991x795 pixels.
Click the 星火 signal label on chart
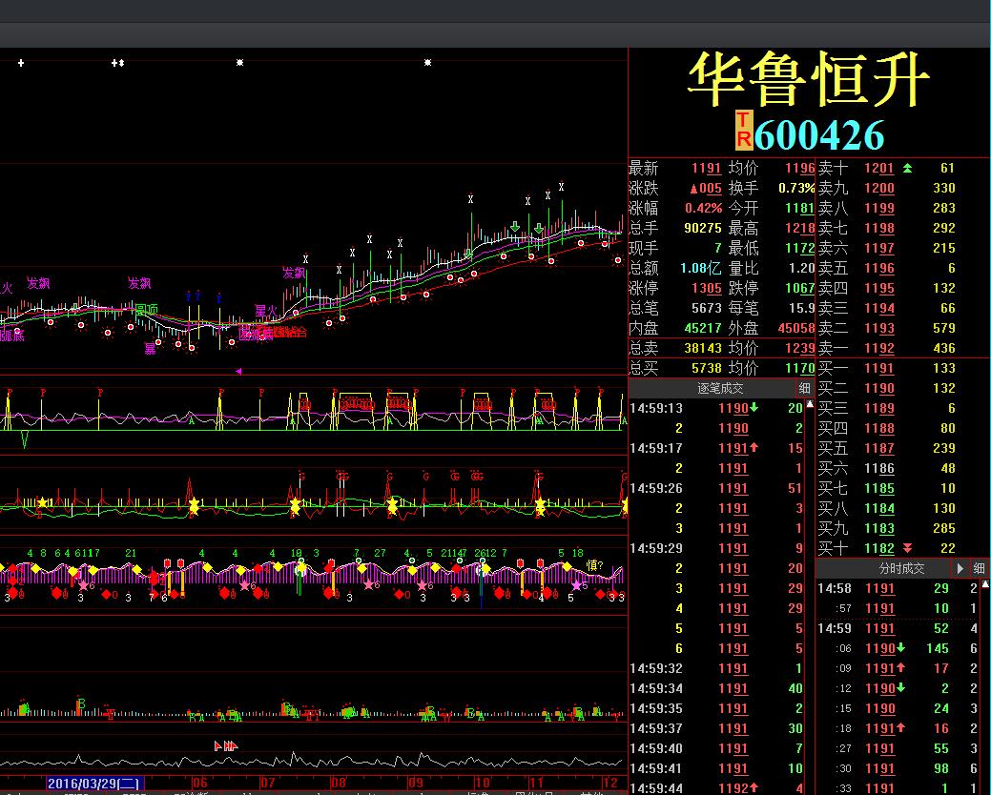pyautogui.click(x=265, y=311)
